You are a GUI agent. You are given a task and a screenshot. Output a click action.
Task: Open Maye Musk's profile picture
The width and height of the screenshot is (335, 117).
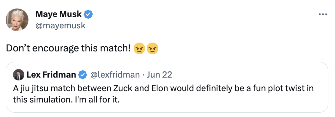[17, 20]
